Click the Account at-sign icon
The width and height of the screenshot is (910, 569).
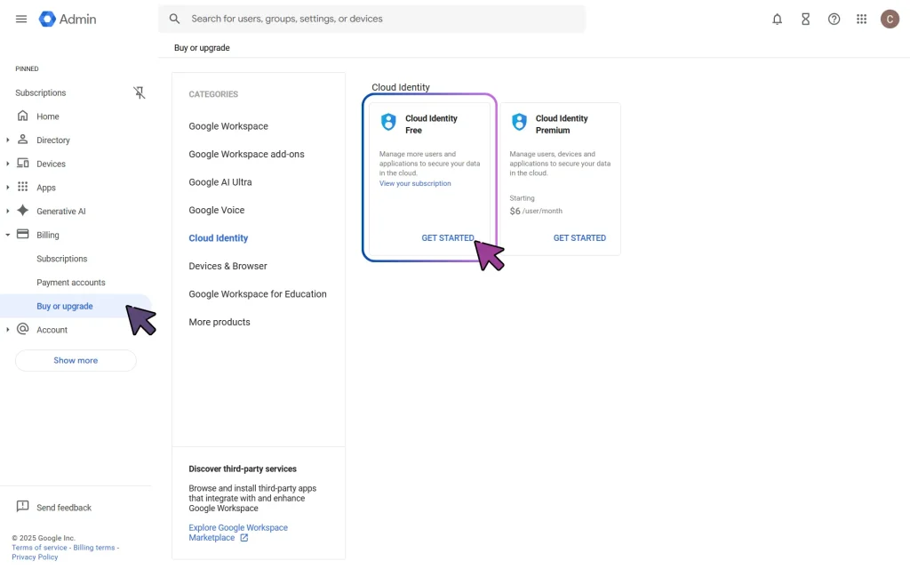tap(22, 329)
